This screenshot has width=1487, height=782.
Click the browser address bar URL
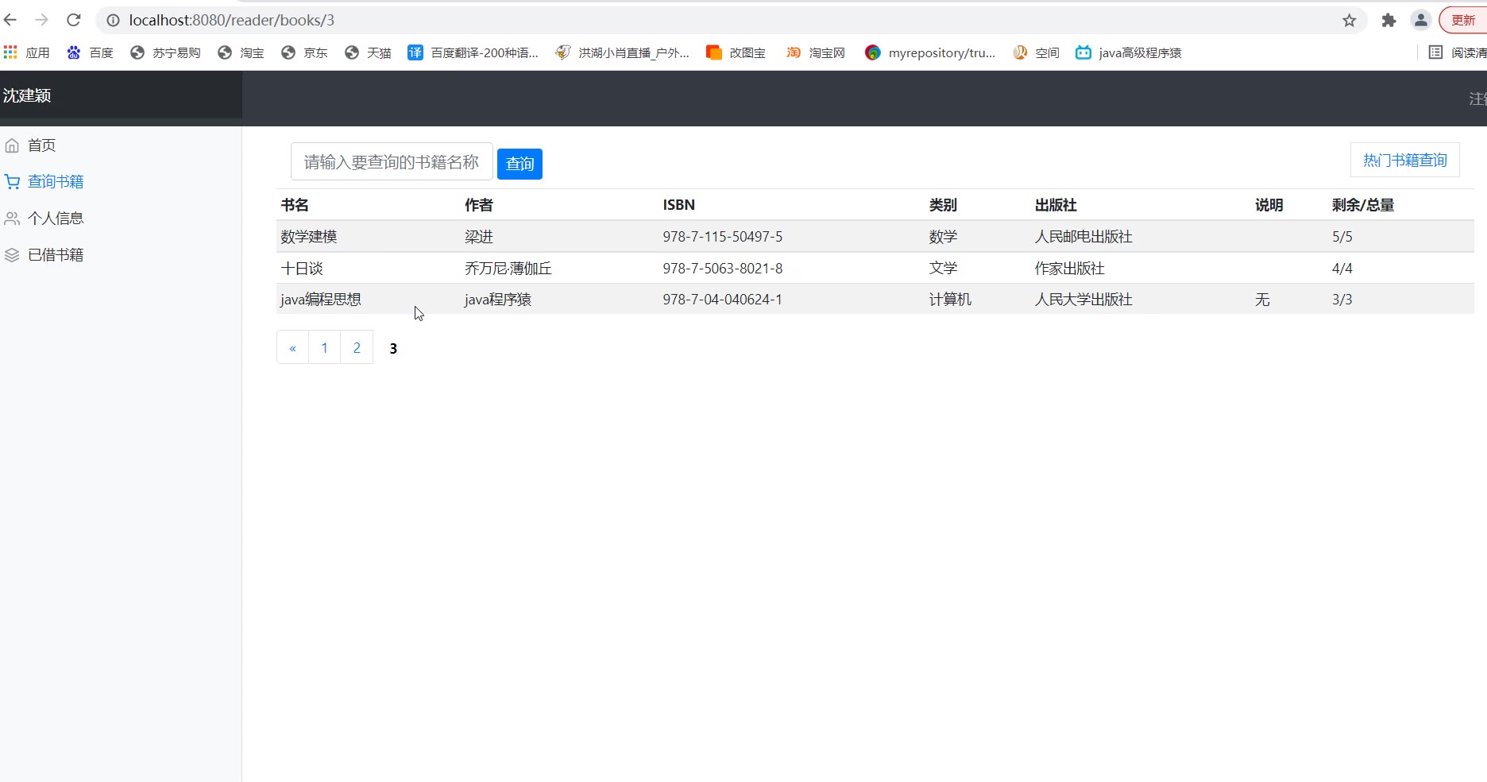pos(232,21)
